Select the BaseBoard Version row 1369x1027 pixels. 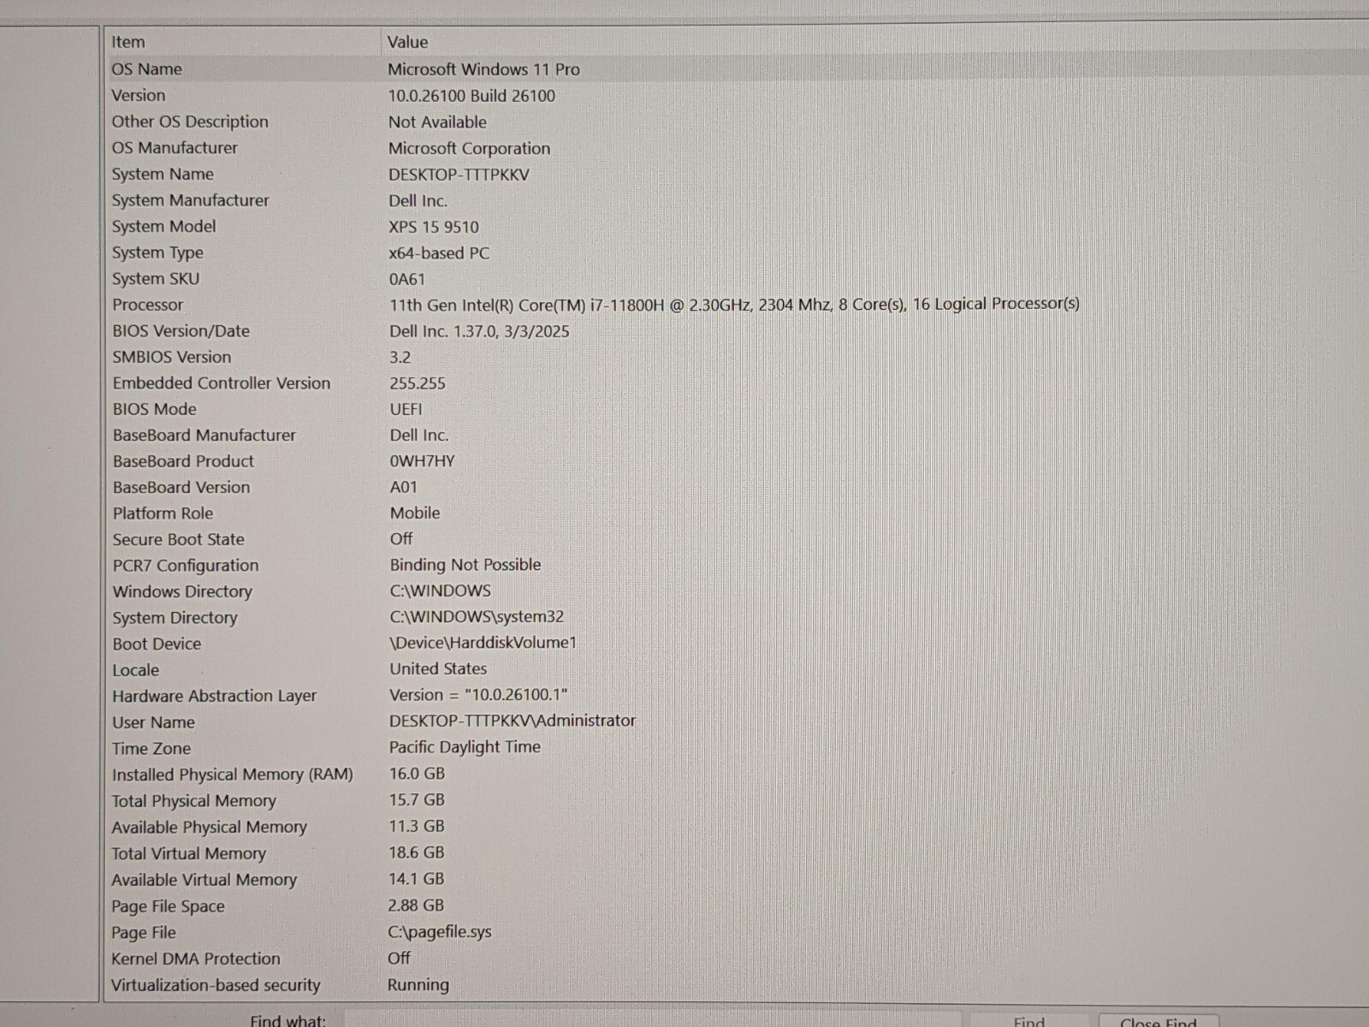pos(736,487)
